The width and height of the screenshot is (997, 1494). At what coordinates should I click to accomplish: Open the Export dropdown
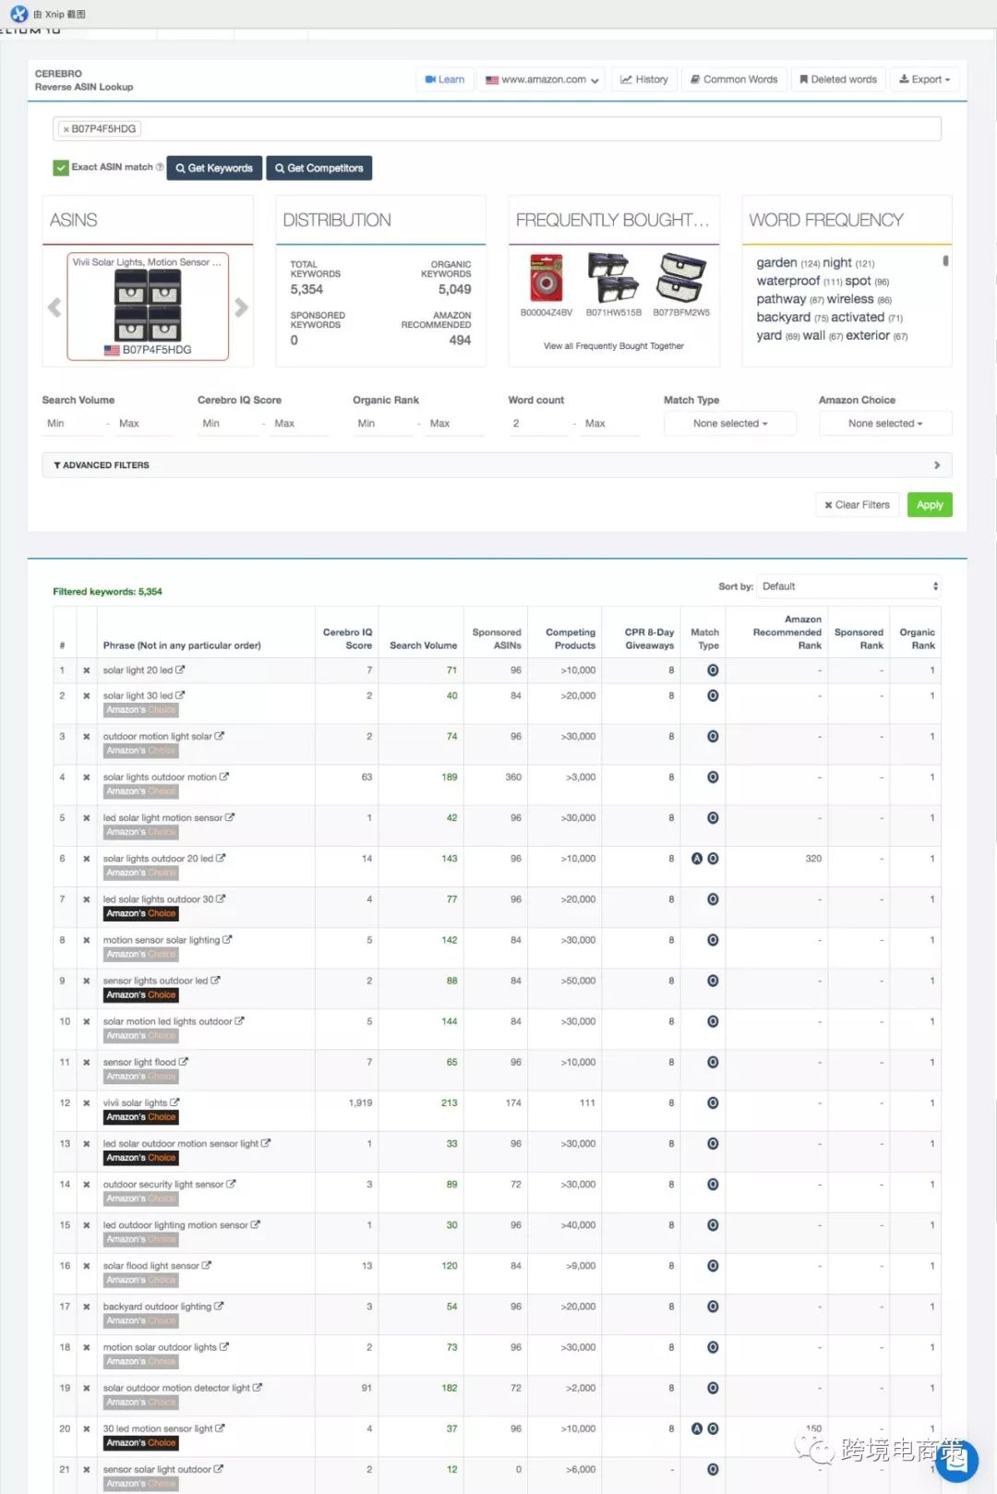click(x=925, y=79)
